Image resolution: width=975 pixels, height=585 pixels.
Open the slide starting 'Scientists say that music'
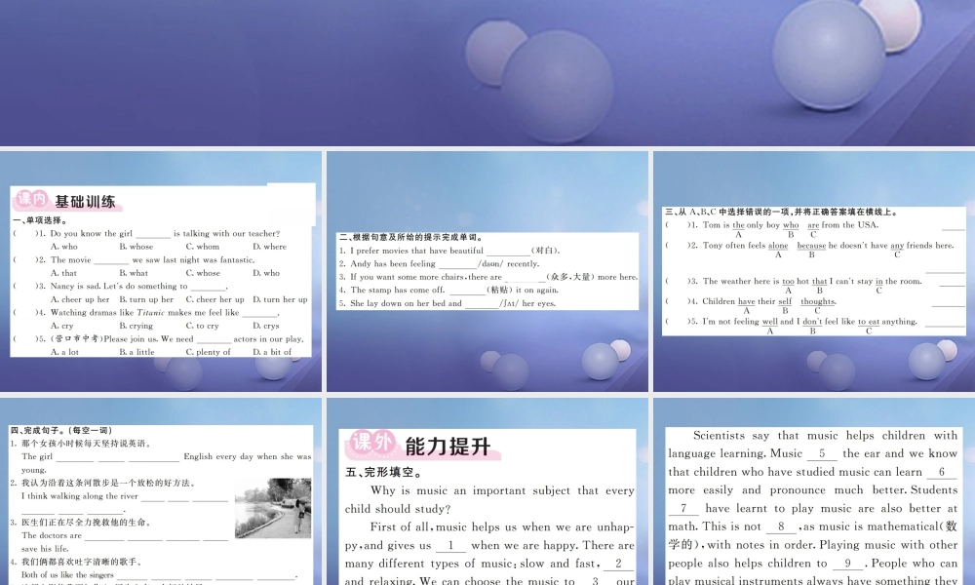point(814,491)
